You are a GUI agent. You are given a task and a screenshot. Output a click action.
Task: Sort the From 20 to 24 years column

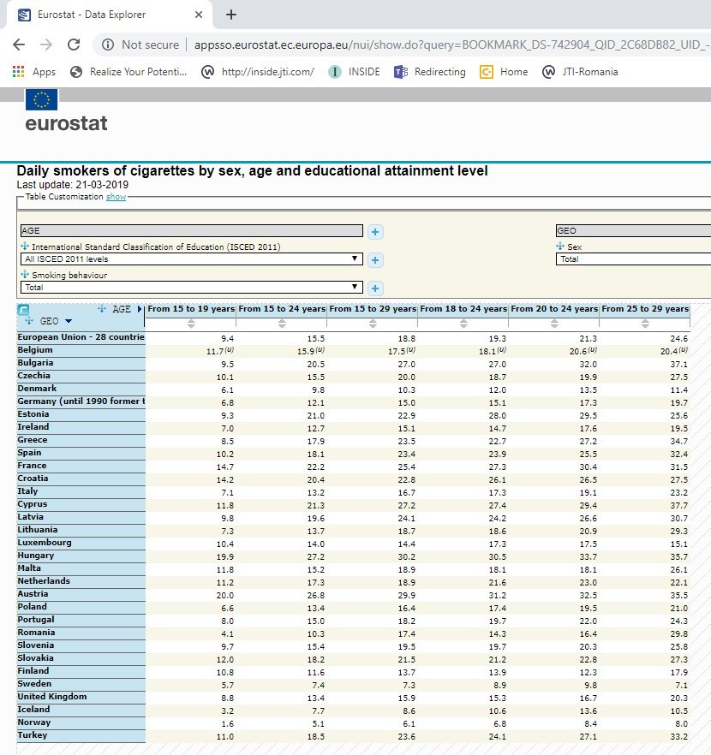click(554, 324)
